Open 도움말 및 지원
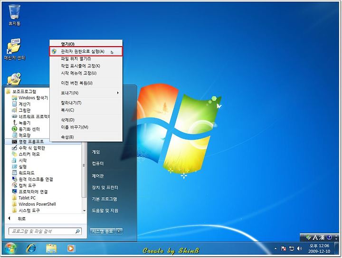Screen dimensions: 342x258 tap(105, 210)
